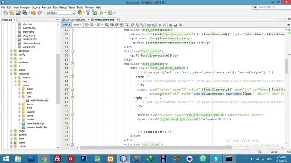Viewport: 291px width, 163px height.
Task: Collapse the resources folder node
Action: click(x=11, y=73)
